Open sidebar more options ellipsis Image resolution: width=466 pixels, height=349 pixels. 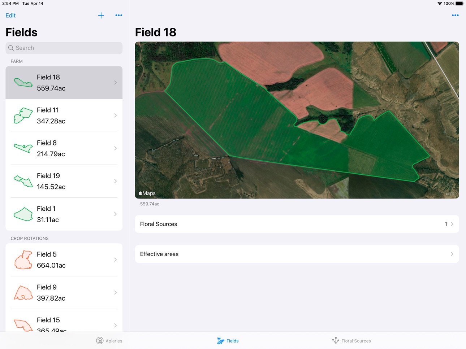118,16
